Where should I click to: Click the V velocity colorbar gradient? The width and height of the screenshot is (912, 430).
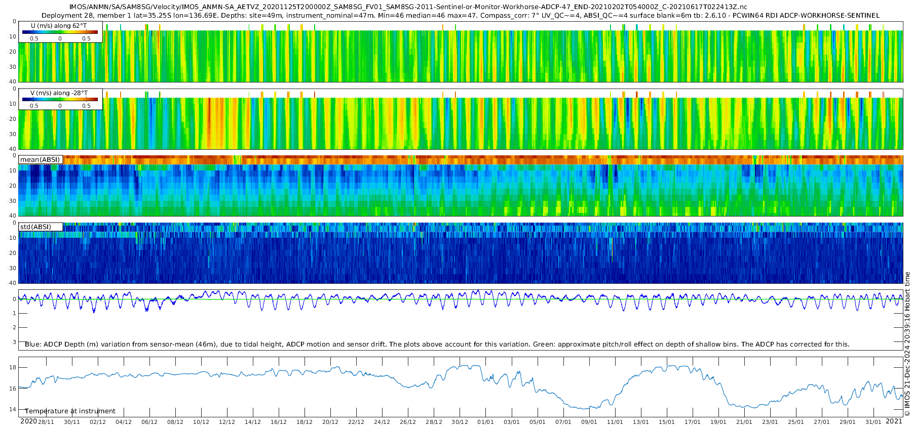[x=60, y=100]
